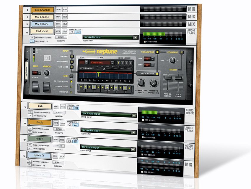Screen dimensions: 251x189
Task: Select the tape stretch type icon on the hook track
Action: tap(70, 124)
